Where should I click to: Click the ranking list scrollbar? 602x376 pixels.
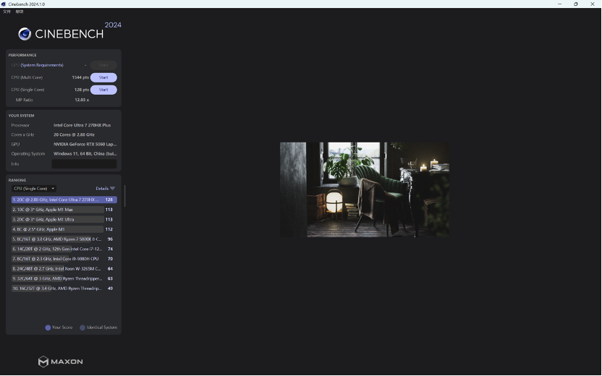124,196
